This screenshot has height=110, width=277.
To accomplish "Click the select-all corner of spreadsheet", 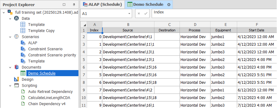I will 84,25.
